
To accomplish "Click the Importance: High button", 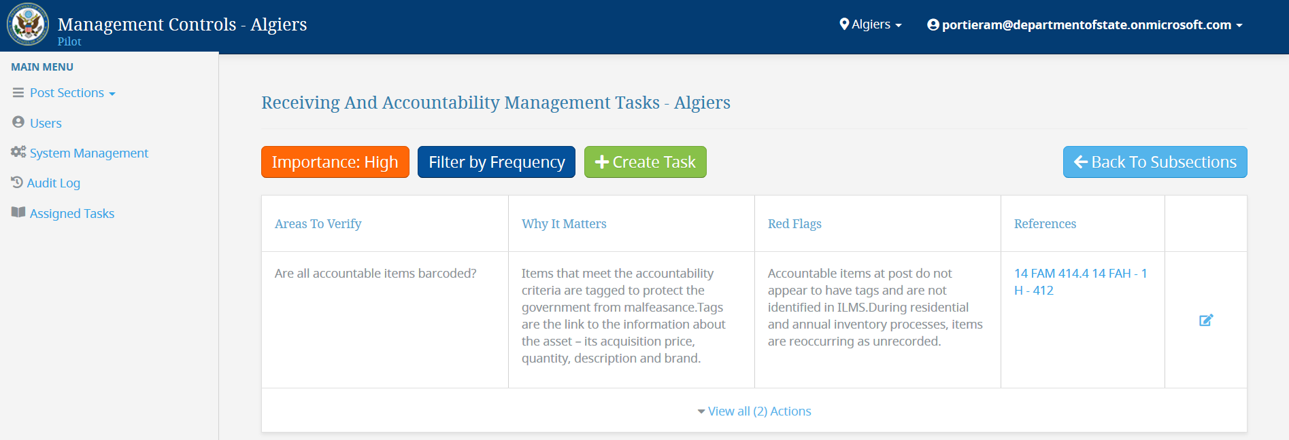I will pos(335,162).
